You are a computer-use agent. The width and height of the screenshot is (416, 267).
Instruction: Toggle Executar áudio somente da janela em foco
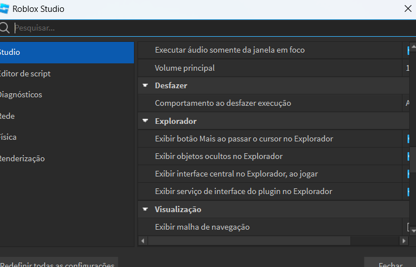pos(408,50)
